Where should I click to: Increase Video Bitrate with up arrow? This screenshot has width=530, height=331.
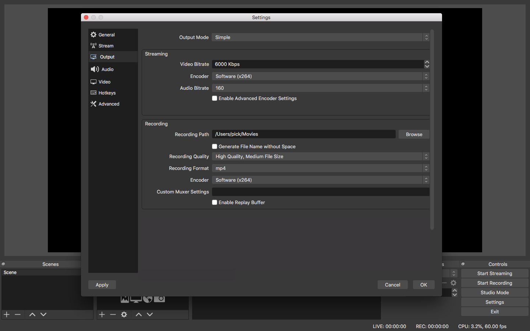(427, 62)
